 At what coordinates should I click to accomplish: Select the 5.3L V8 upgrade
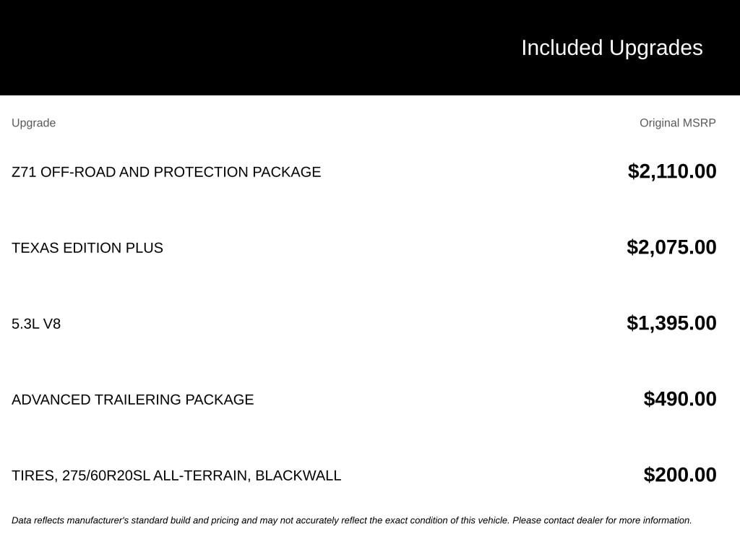pos(36,324)
